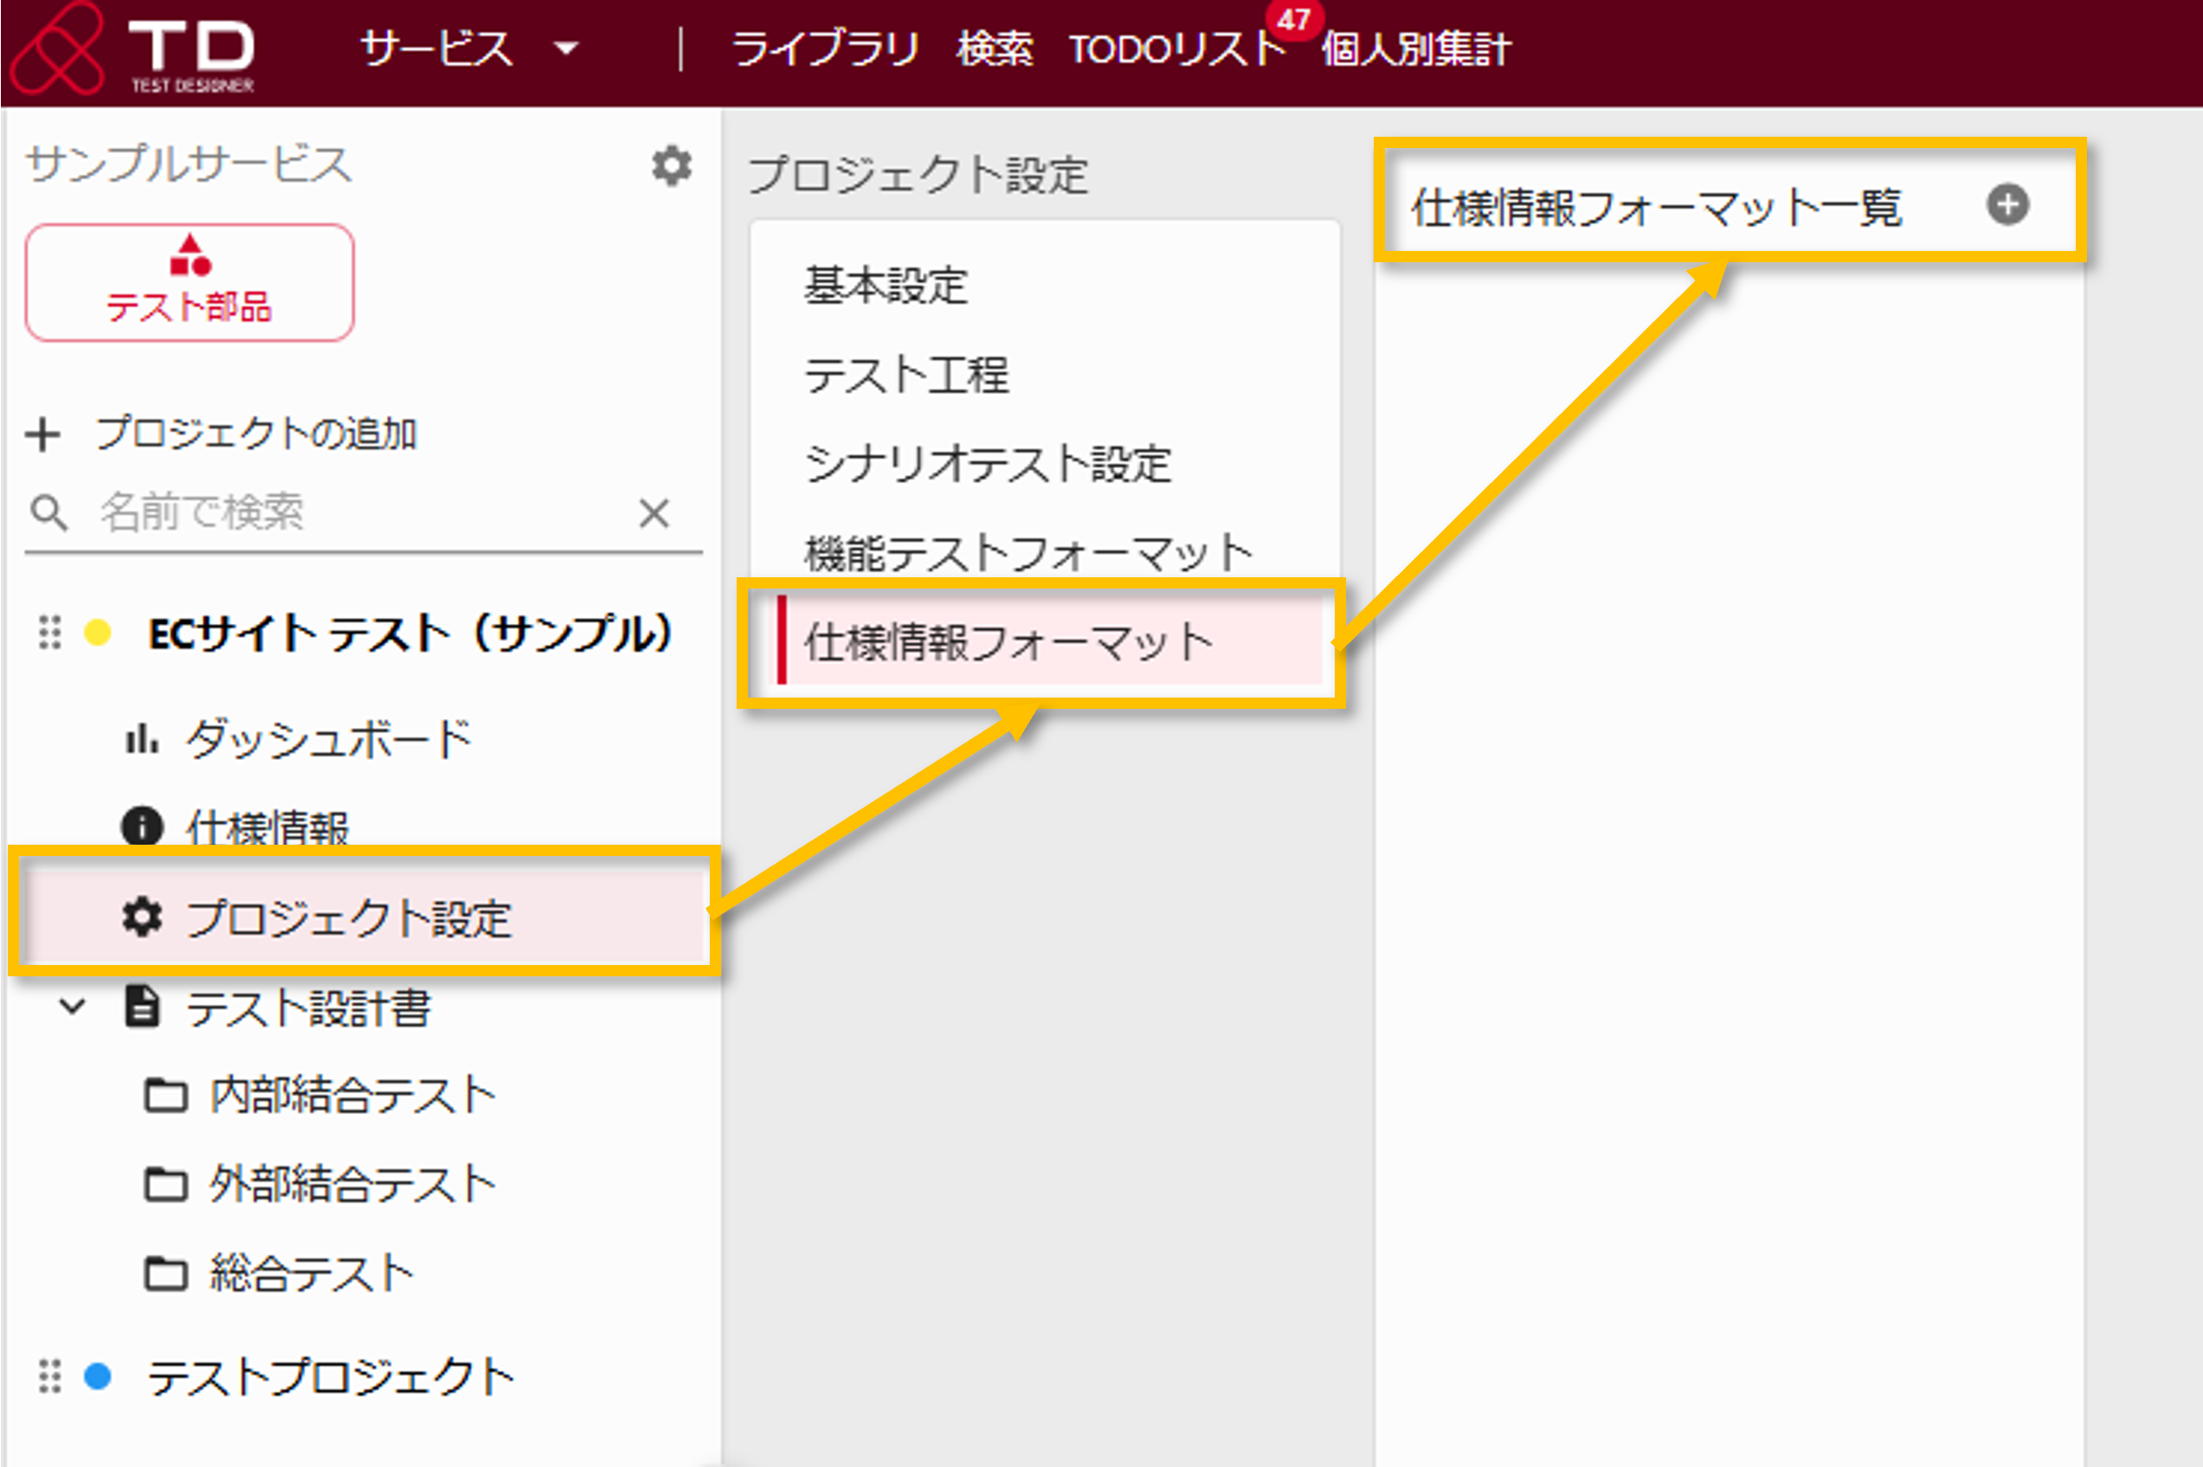Image resolution: width=2203 pixels, height=1467 pixels.
Task: Select the ECサイト テスト（サンプル） project
Action: pos(409,634)
